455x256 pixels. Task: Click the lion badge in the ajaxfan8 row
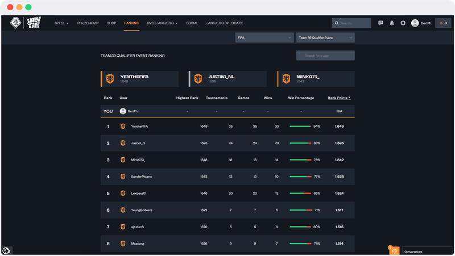click(123, 226)
